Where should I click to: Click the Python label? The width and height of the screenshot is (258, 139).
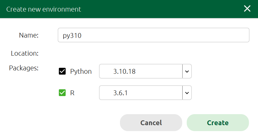[x=81, y=71]
